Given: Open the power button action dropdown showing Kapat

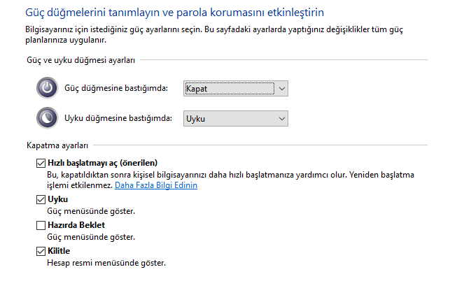Looking at the screenshot, I should [x=236, y=89].
